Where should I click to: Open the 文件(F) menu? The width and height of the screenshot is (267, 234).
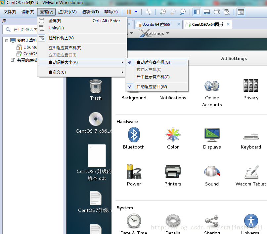point(10,12)
